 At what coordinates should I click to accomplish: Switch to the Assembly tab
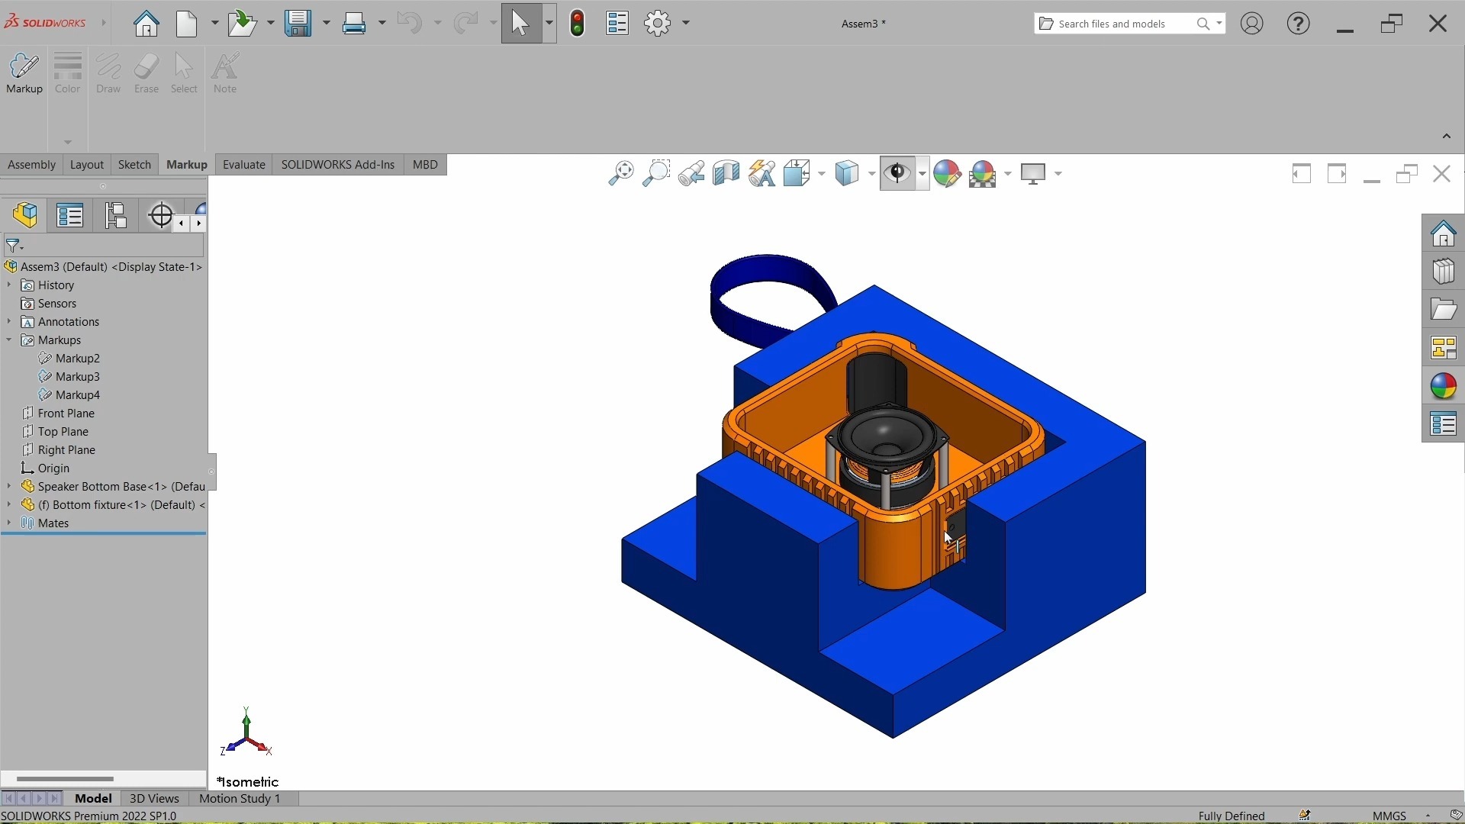[31, 165]
